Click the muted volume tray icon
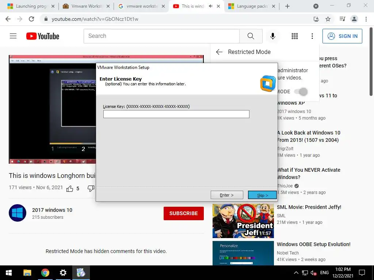Viewport: 374px width, 280px height. 314,273
